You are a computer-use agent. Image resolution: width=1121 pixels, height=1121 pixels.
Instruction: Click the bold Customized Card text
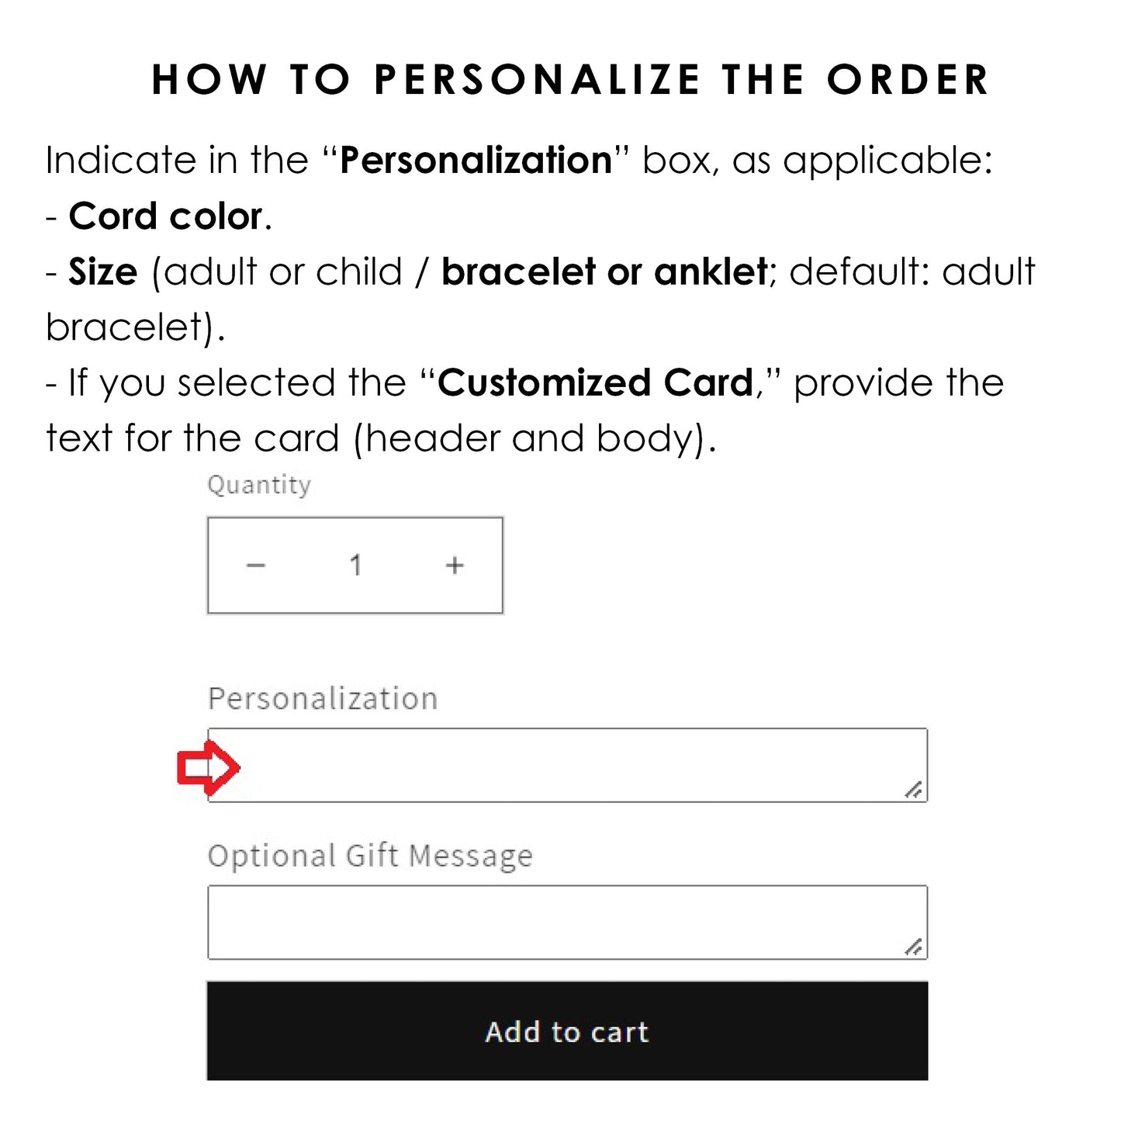coord(596,383)
